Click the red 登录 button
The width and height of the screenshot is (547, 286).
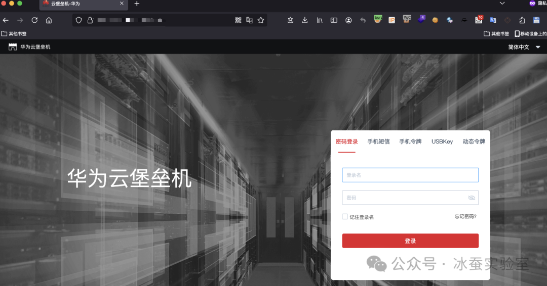(410, 241)
